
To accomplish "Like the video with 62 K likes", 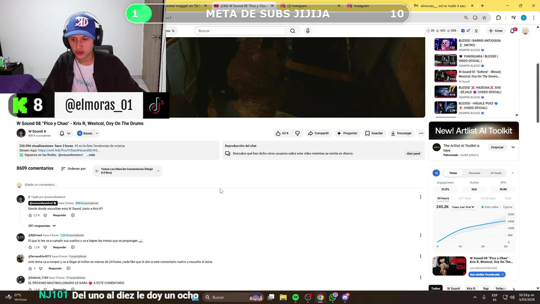I will coord(282,133).
